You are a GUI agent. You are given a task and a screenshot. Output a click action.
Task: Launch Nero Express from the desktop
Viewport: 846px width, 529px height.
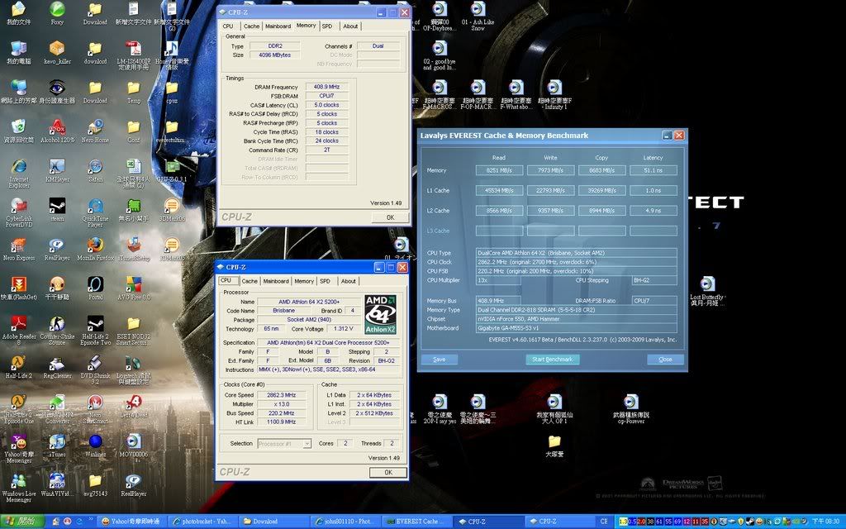pyautogui.click(x=19, y=249)
